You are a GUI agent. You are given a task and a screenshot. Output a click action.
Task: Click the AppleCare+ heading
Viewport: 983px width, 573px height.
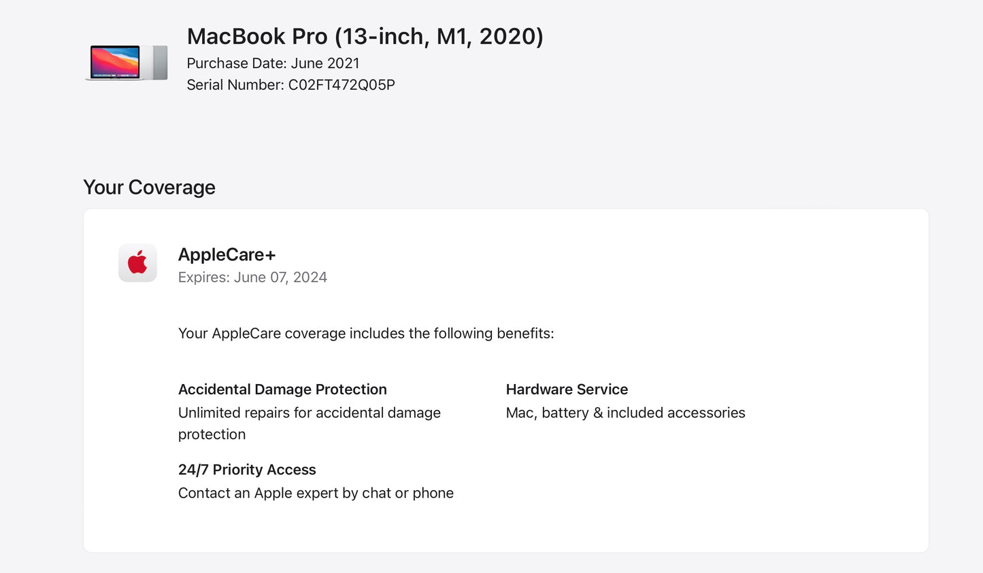[227, 254]
